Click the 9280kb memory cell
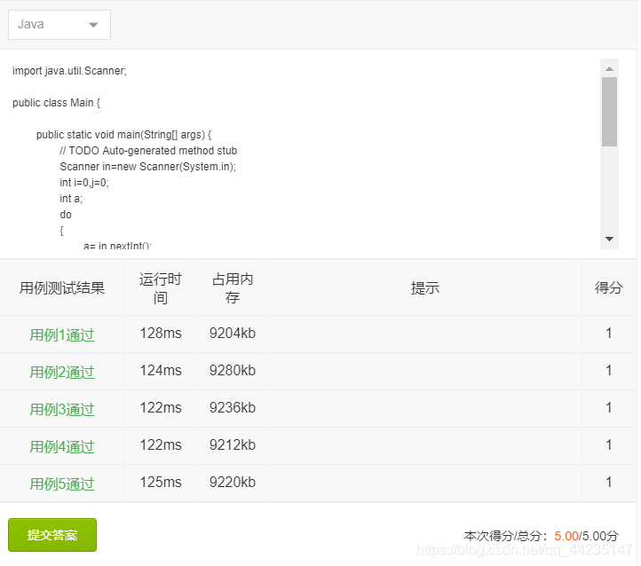The height and width of the screenshot is (566, 641). [233, 371]
